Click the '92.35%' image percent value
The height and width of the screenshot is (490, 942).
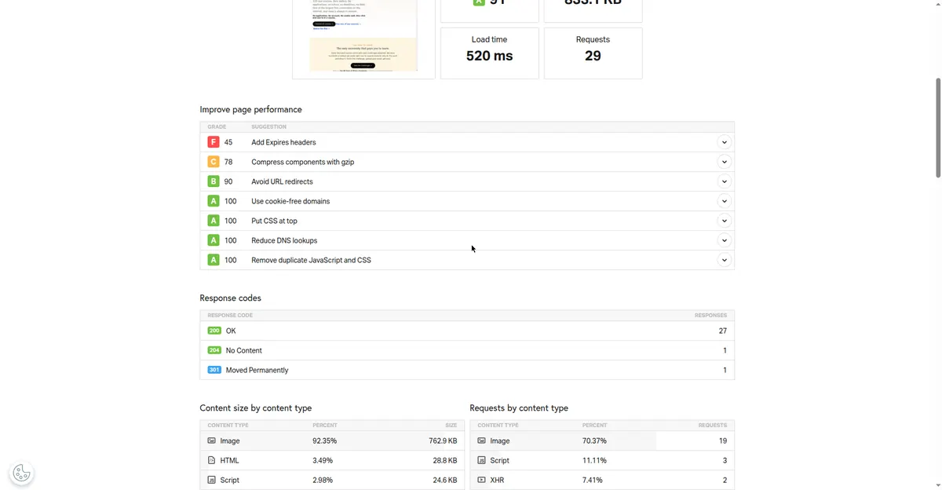325,441
